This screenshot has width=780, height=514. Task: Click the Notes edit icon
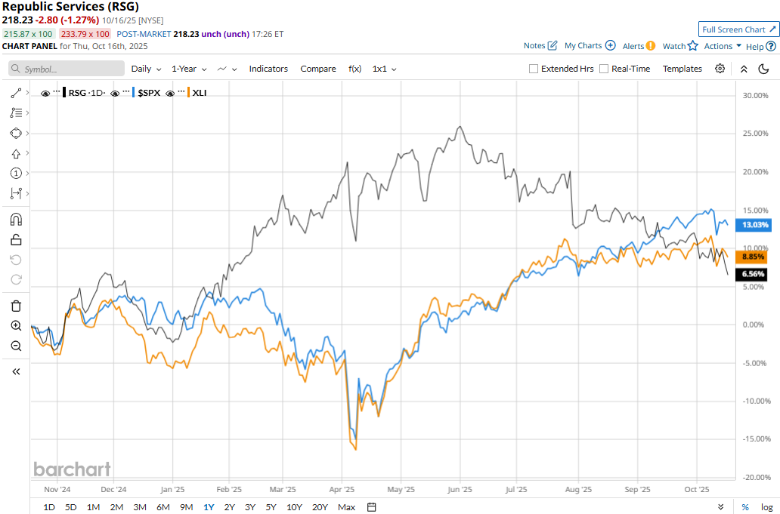pos(552,46)
